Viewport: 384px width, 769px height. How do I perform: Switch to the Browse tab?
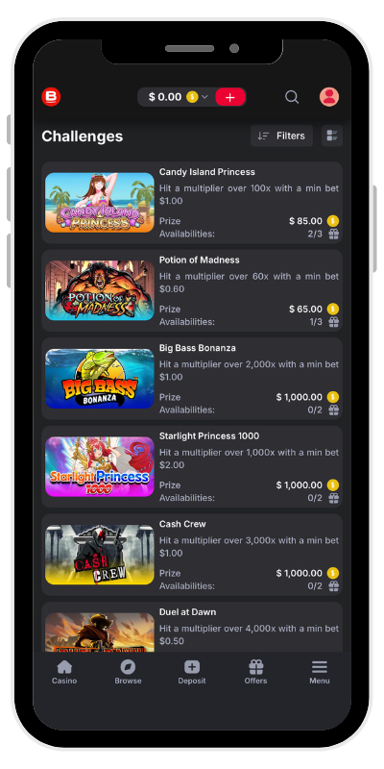point(128,672)
